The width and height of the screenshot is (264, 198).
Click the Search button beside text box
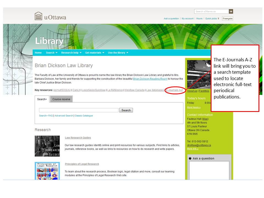click(126, 110)
